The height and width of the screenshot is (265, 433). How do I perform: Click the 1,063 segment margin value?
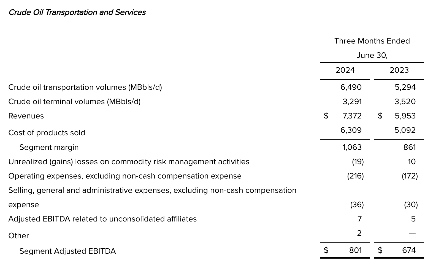pos(352,147)
